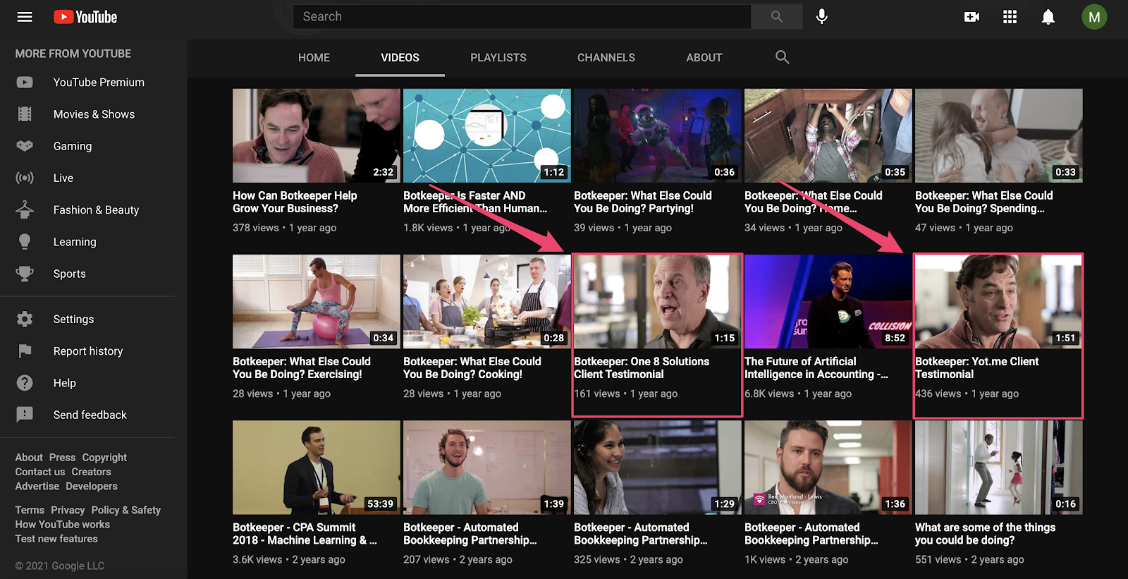1128x579 pixels.
Task: Click the Sports trophy icon
Action: coord(25,274)
